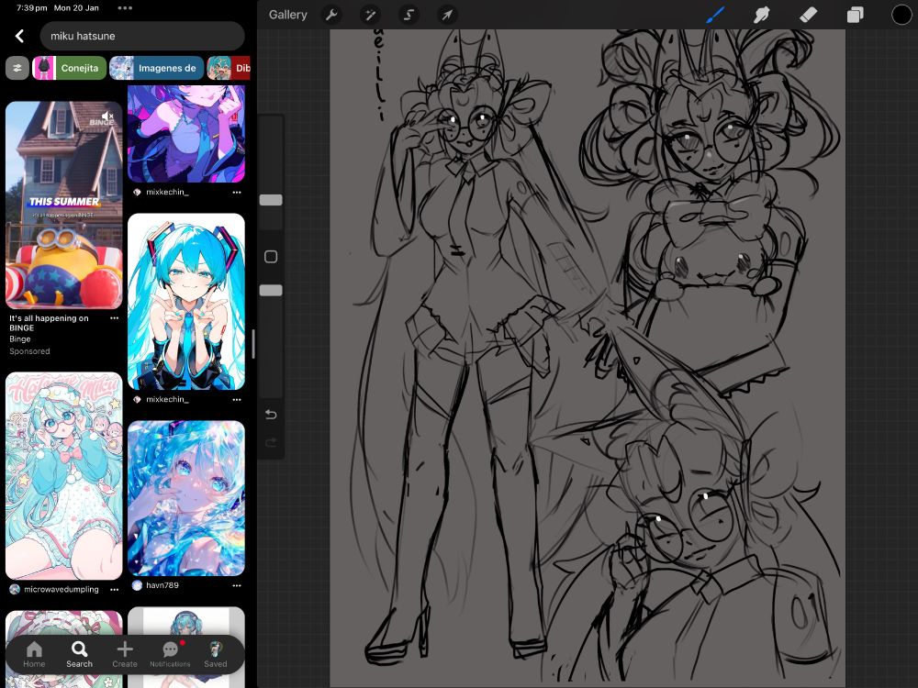Tap the status bar clock
The image size is (918, 688).
click(31, 8)
